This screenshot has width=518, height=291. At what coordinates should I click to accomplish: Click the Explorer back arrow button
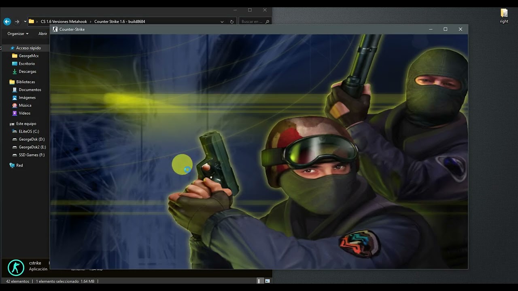click(7, 21)
